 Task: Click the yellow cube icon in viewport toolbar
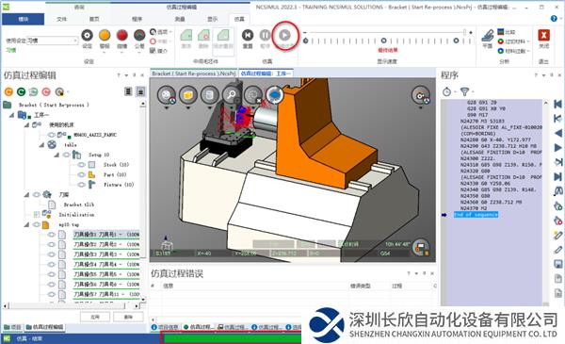188,95
